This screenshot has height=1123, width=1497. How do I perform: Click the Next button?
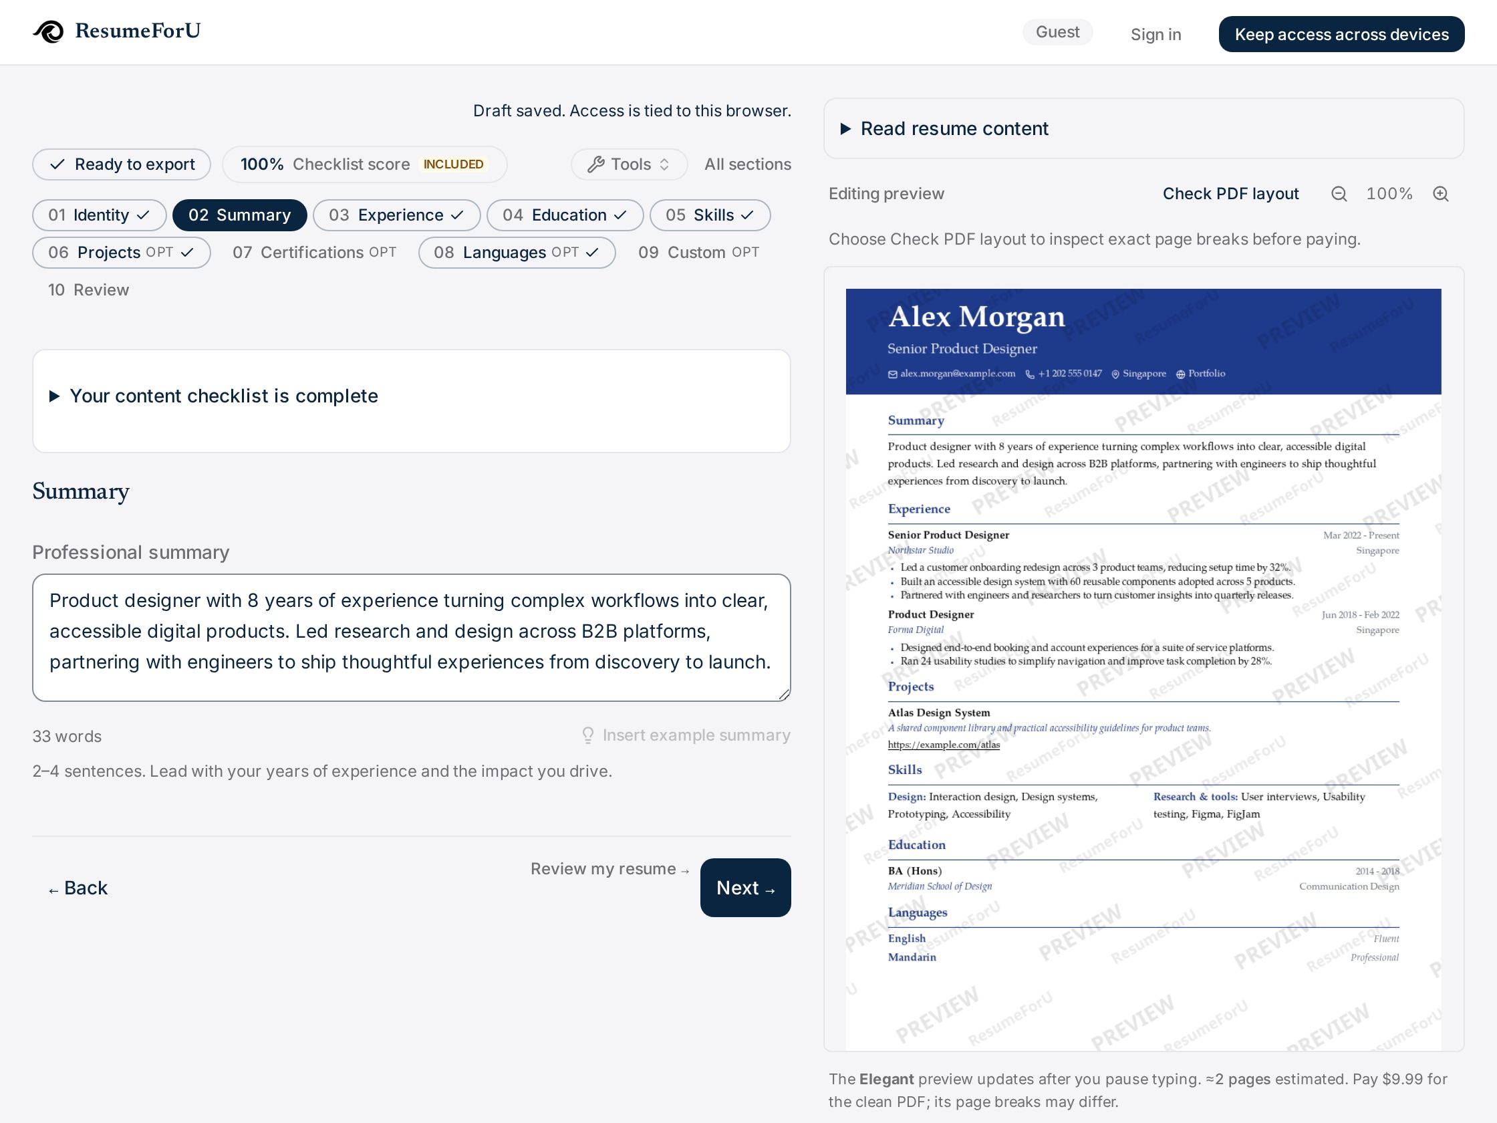tap(746, 888)
